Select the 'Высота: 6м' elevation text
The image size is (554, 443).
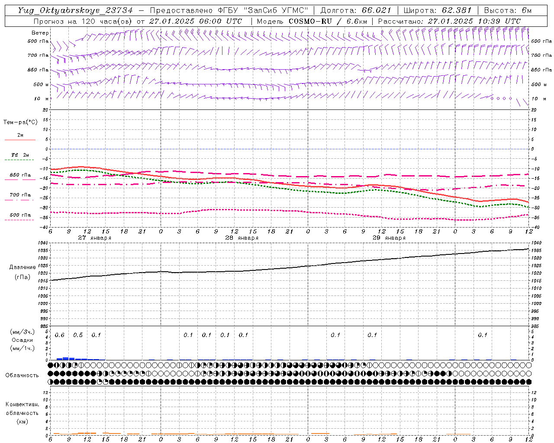(507, 10)
